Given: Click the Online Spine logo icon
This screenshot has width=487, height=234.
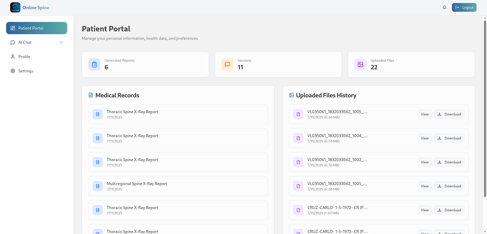Looking at the screenshot, I should click(x=15, y=7).
